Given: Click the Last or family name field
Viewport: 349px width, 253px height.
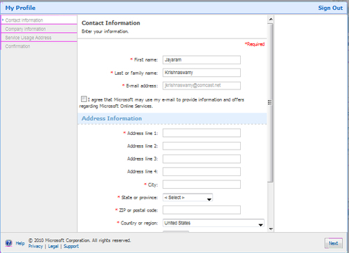Looking at the screenshot, I should click(x=202, y=73).
